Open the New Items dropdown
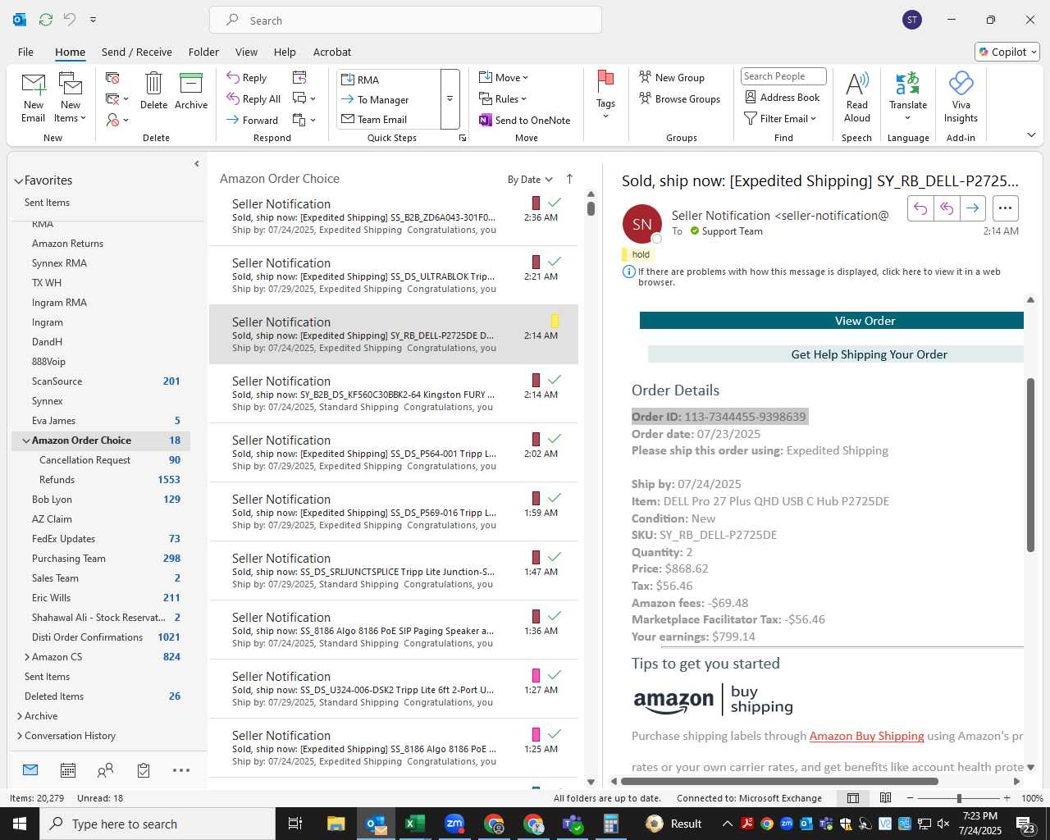 click(71, 118)
